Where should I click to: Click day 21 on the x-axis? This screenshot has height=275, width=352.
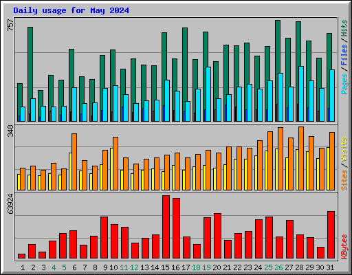(x=227, y=267)
